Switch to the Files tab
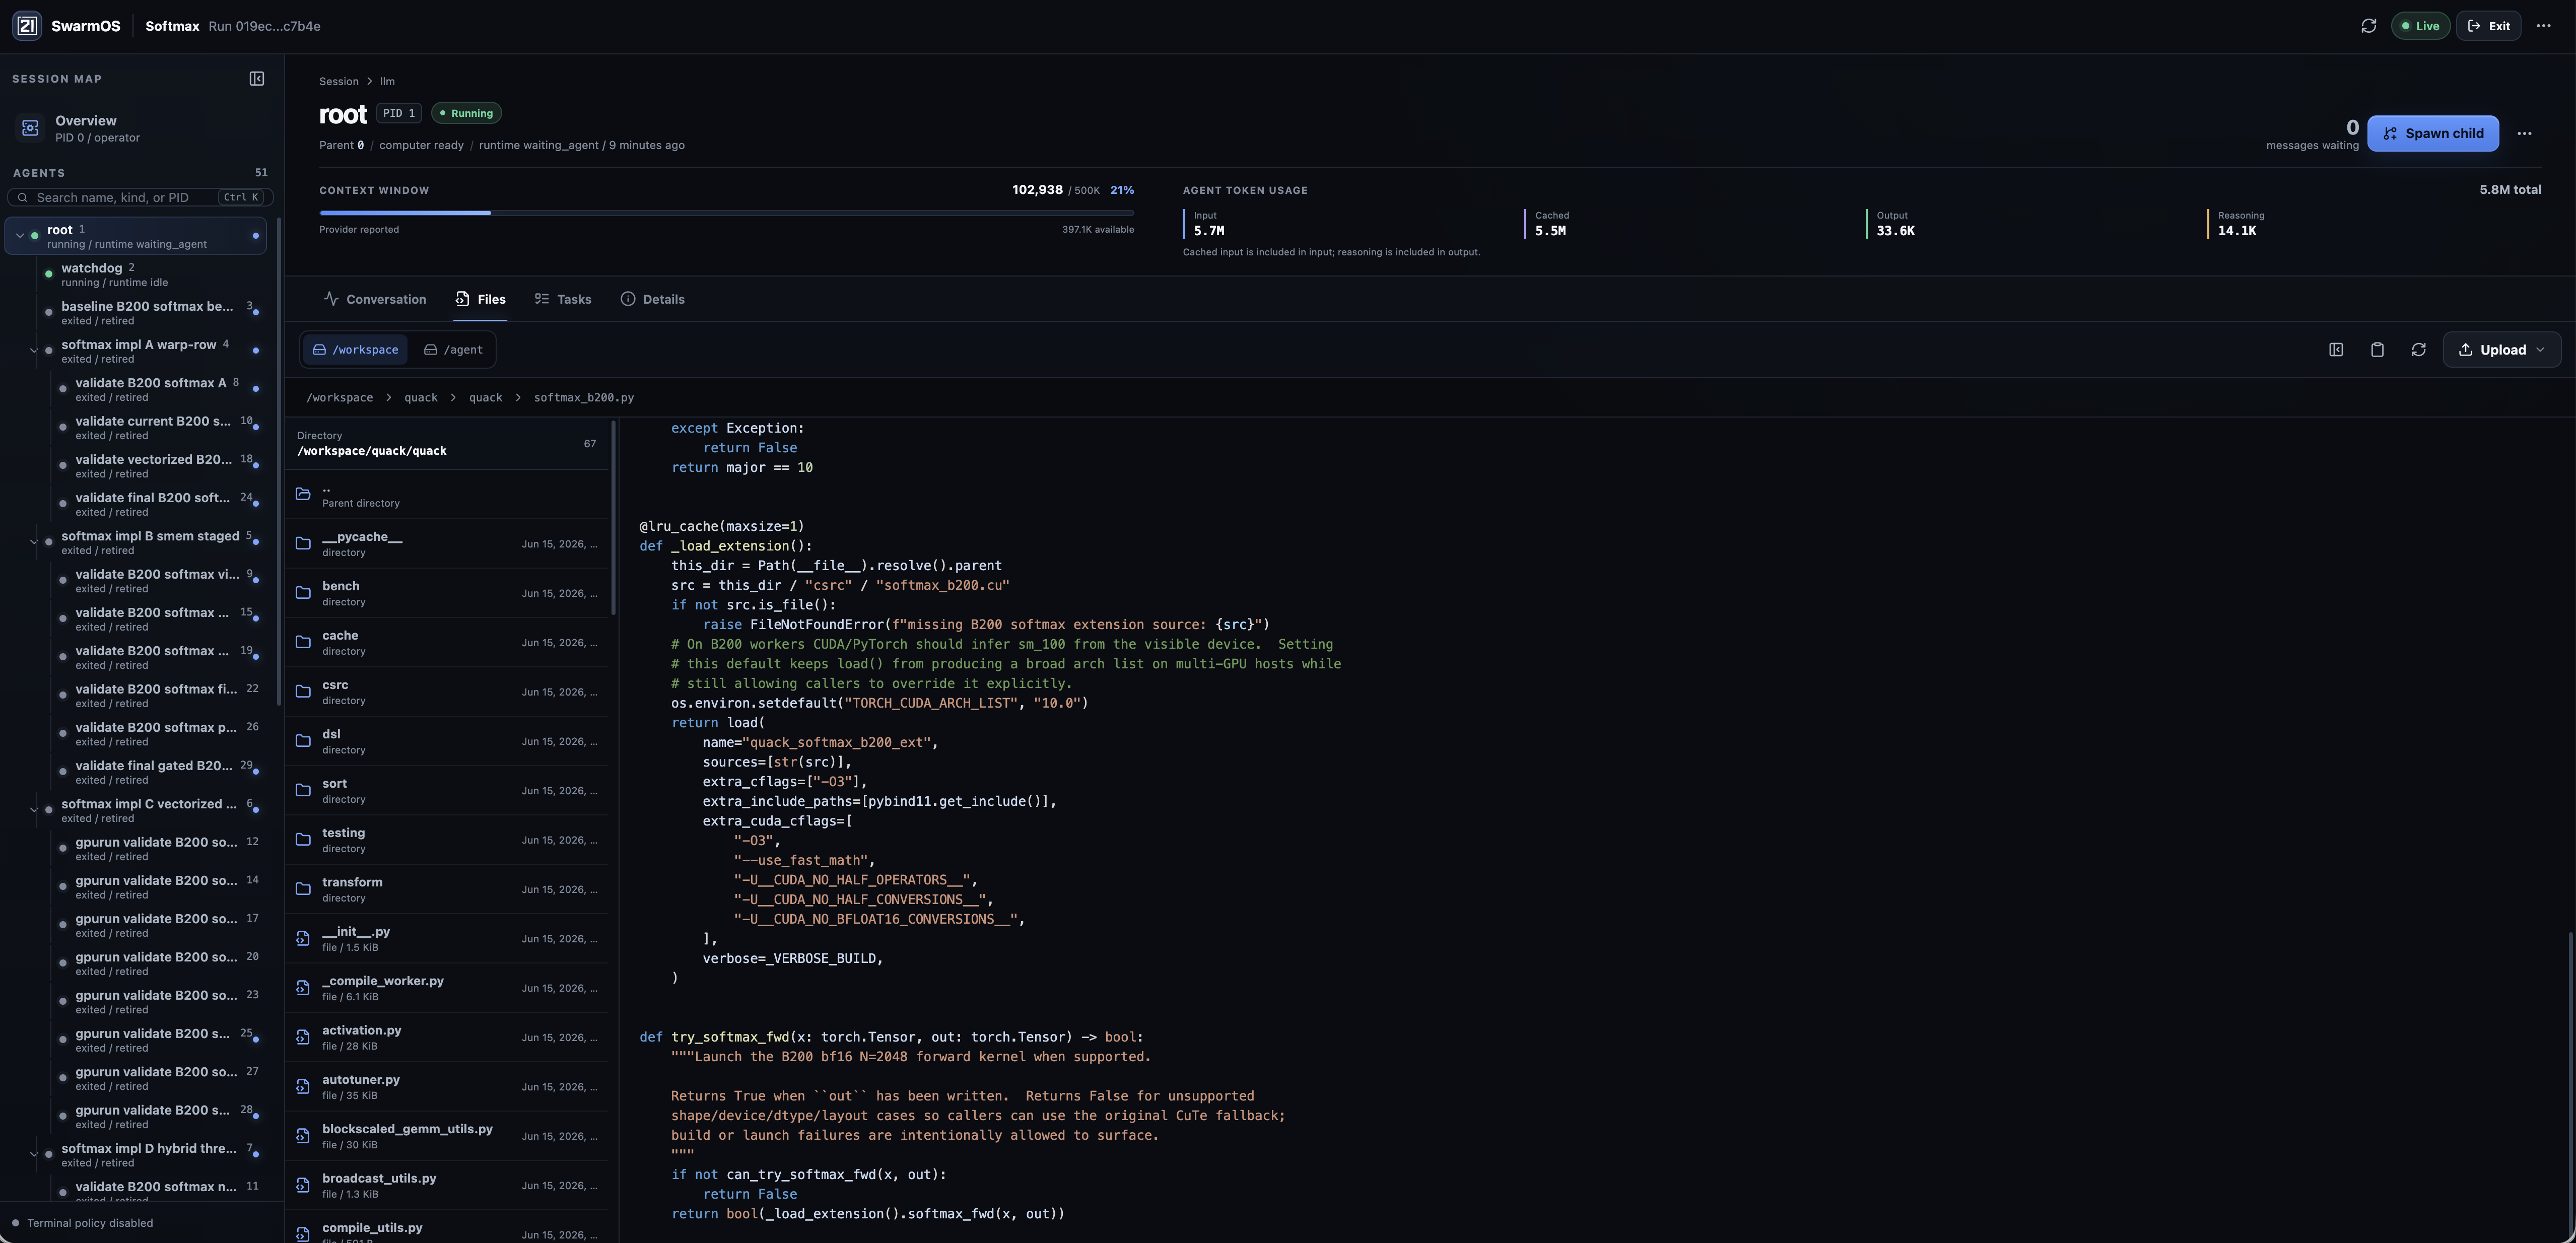The height and width of the screenshot is (1243, 2576). coord(480,299)
